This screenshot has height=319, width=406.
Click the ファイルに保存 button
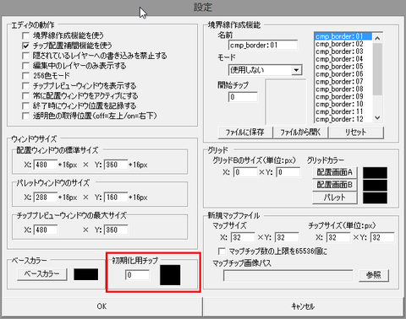[245, 132]
